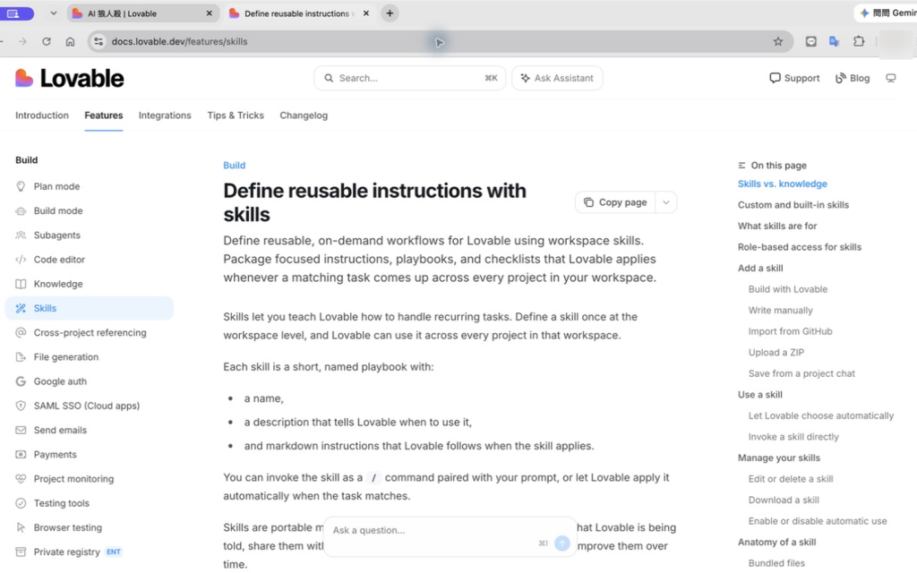The width and height of the screenshot is (917, 573).
Task: Switch to the Integrations tab
Action: [x=165, y=115]
